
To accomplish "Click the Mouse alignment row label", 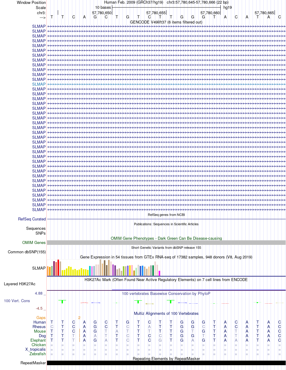I will [40, 331].
